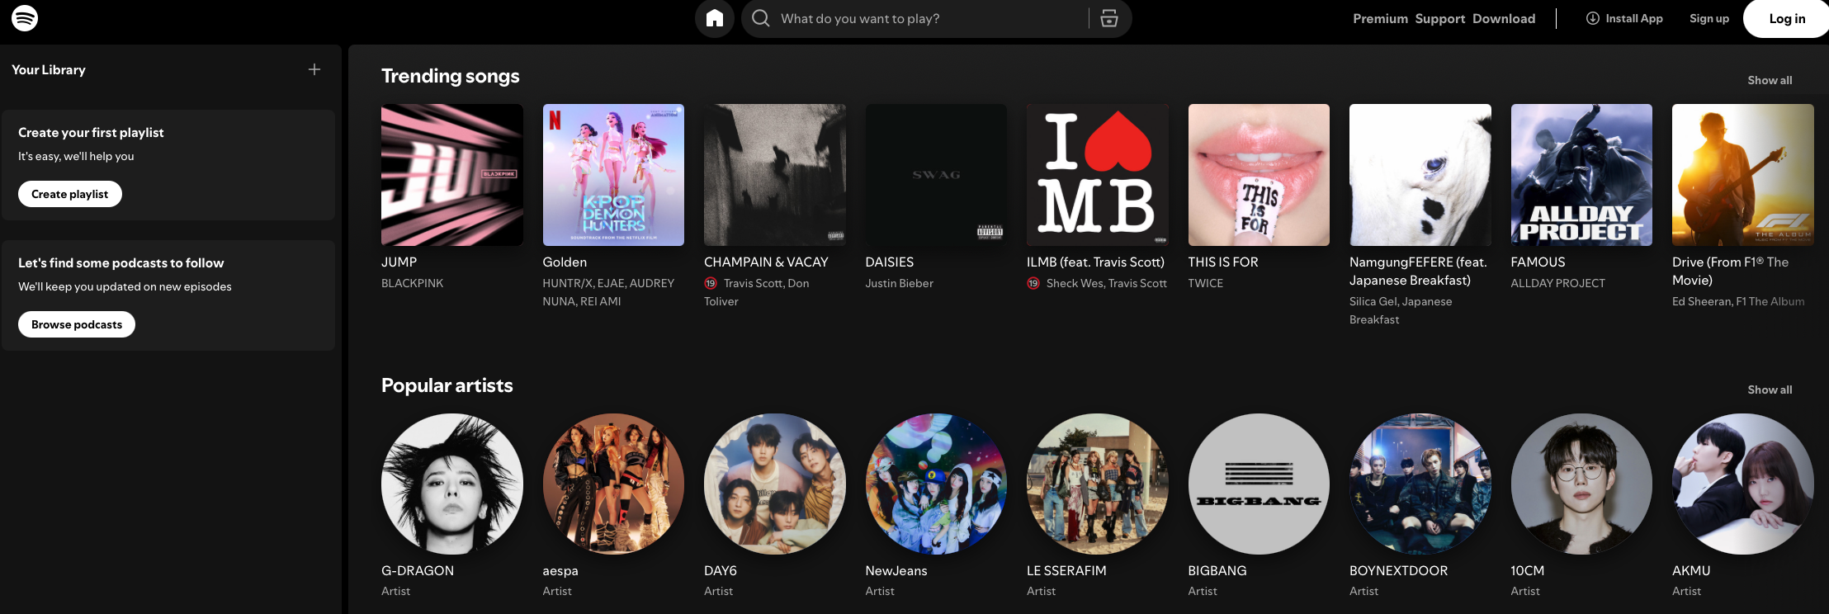The width and height of the screenshot is (1829, 614).
Task: Click Golden song title
Action: click(565, 262)
